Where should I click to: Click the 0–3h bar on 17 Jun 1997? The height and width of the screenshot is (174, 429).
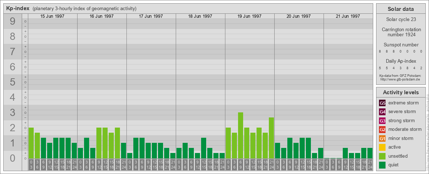click(x=130, y=156)
